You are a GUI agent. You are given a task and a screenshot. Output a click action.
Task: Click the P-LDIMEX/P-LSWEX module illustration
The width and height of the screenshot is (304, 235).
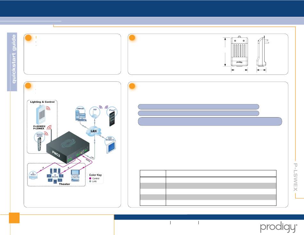click(41, 115)
